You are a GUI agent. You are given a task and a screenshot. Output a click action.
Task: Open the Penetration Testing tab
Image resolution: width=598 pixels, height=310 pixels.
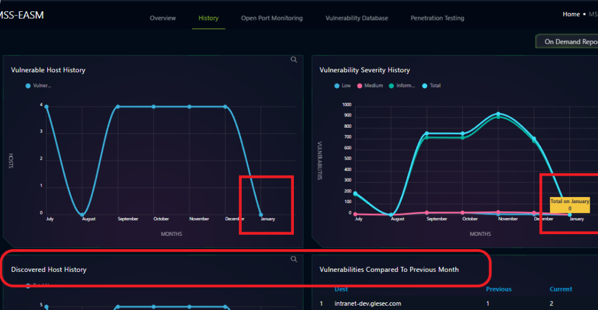437,18
